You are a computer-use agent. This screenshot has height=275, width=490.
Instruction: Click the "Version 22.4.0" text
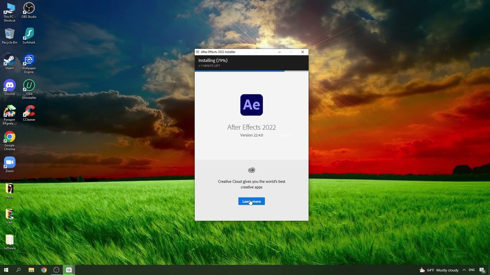252,135
